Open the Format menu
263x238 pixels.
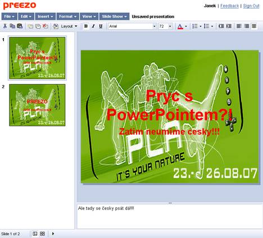(67, 16)
